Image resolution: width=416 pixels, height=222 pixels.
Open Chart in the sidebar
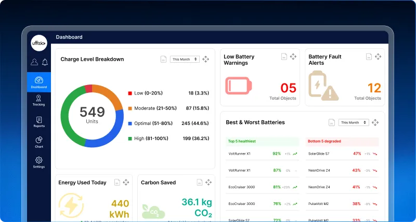[x=39, y=142]
